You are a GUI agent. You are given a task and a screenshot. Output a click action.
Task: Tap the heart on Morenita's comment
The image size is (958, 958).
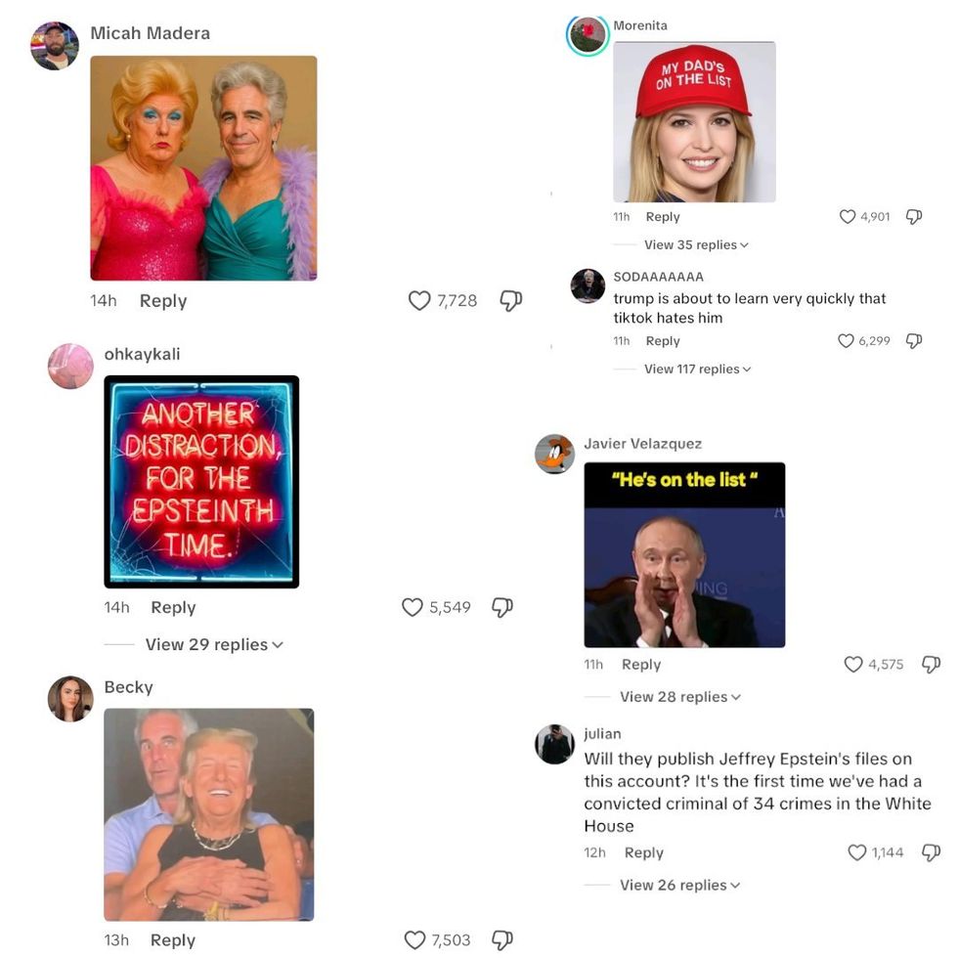point(848,216)
